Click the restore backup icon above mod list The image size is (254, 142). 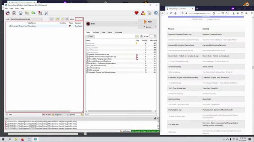point(63,19)
